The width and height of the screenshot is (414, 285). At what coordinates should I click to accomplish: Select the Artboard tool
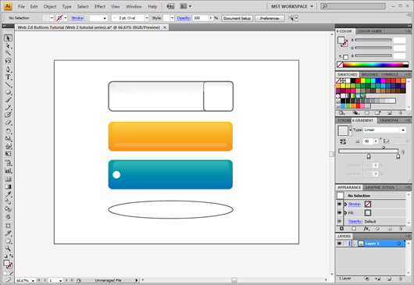click(x=8, y=226)
